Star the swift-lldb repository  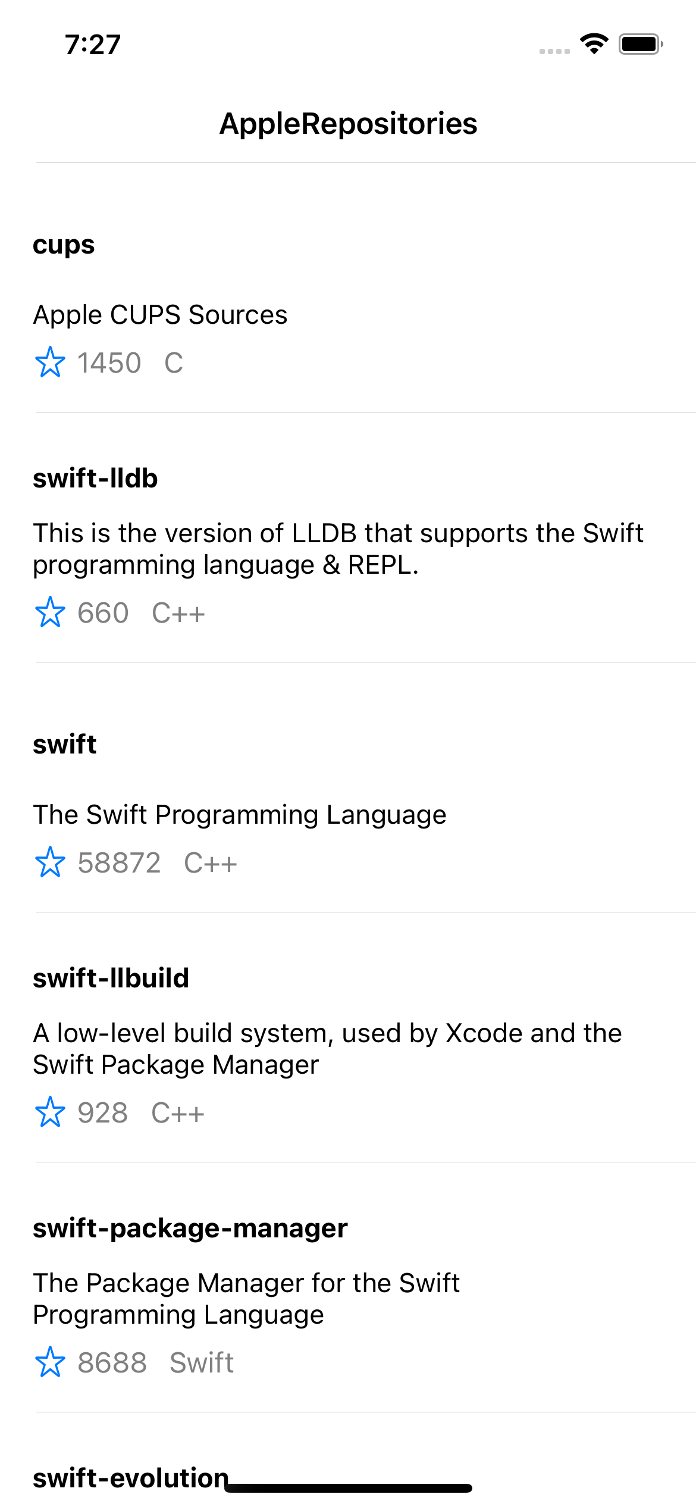51,612
